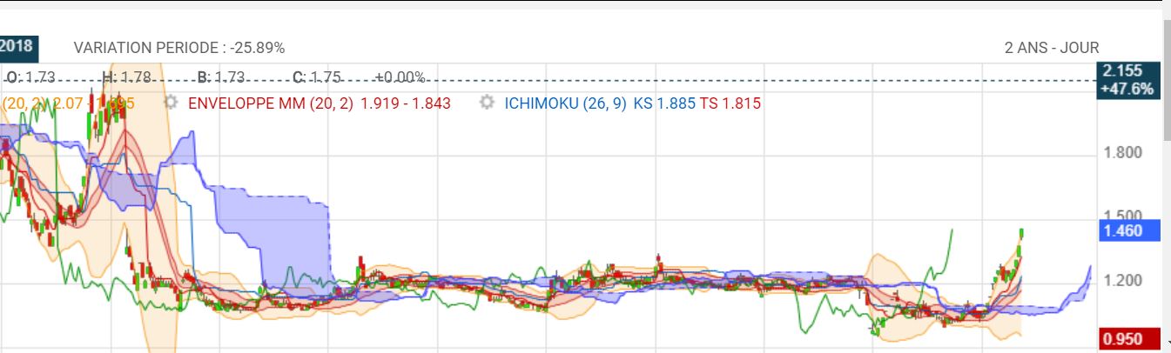Click the vertical scrollbar thumb on the right edge
1171x353 pixels.
click(1166, 79)
